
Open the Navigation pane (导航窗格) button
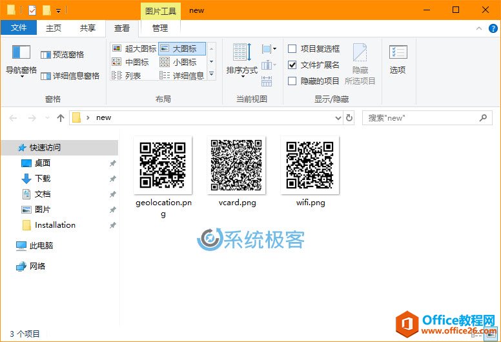pos(21,60)
